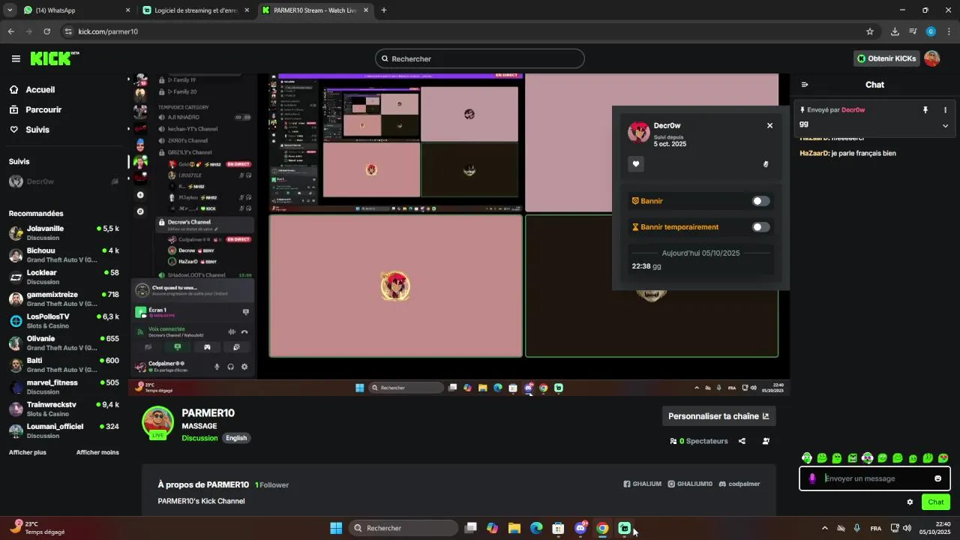Image resolution: width=960 pixels, height=540 pixels.
Task: Open the user profile avatar menu
Action: point(932,58)
